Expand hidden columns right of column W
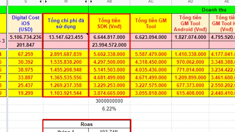235x132 pixels. click(x=86, y=1)
